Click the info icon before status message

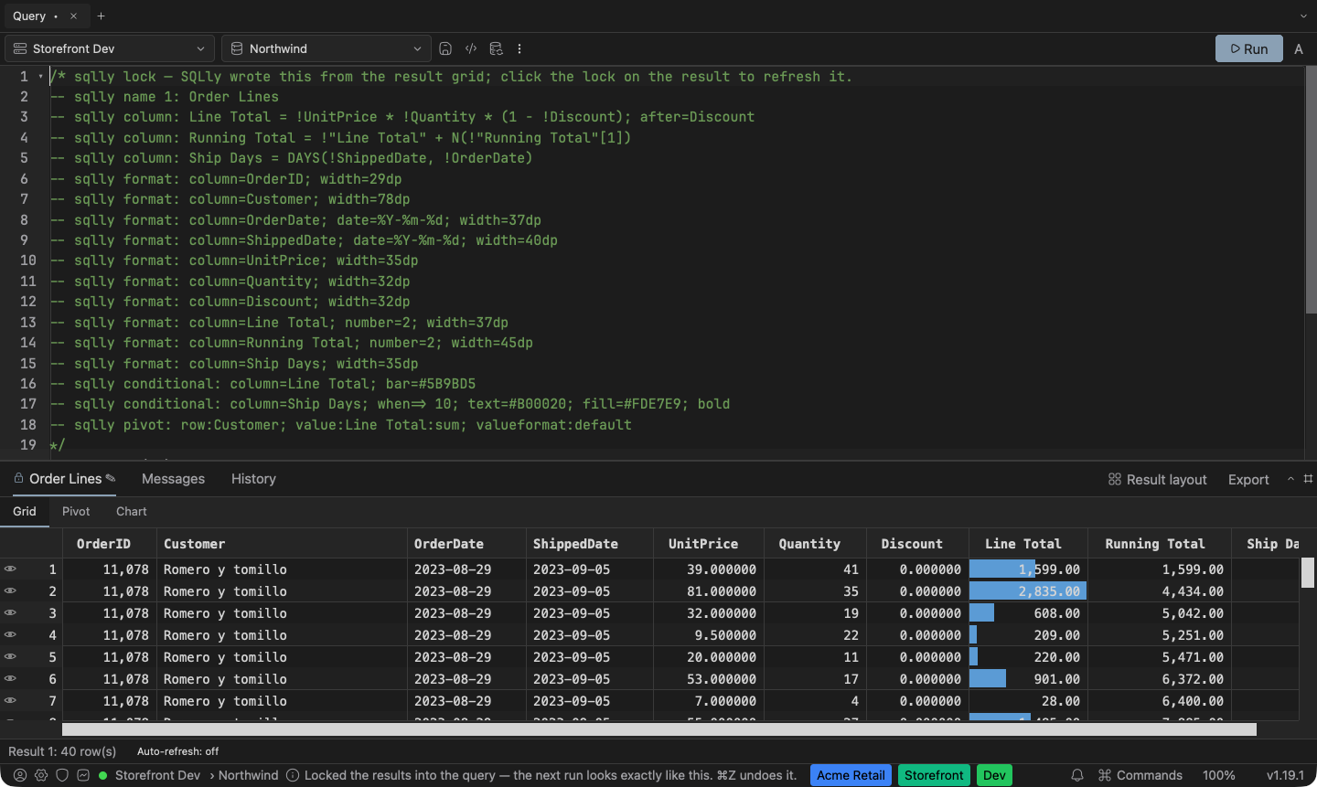(293, 775)
